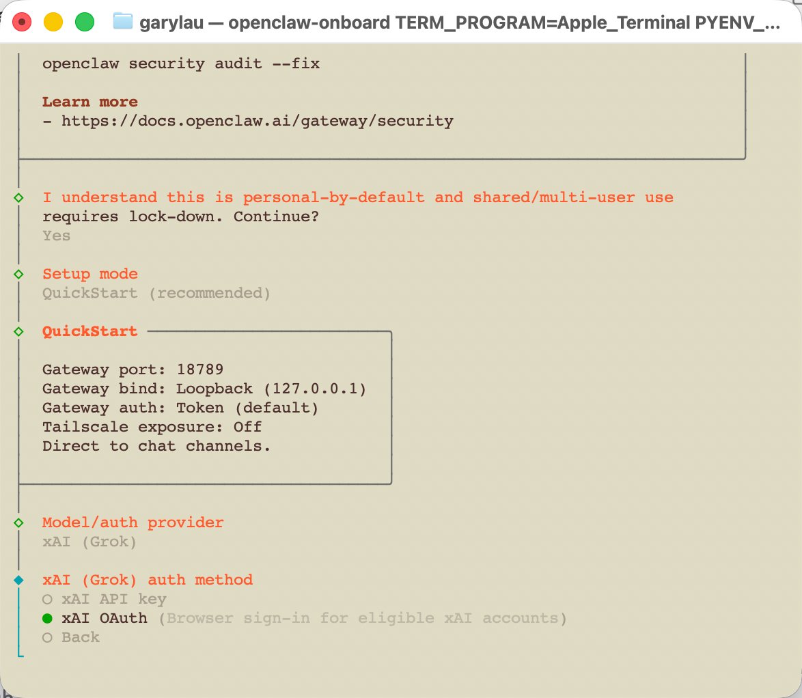Click the Gateway port 18789 line
Image resolution: width=802 pixels, height=698 pixels.
click(133, 369)
